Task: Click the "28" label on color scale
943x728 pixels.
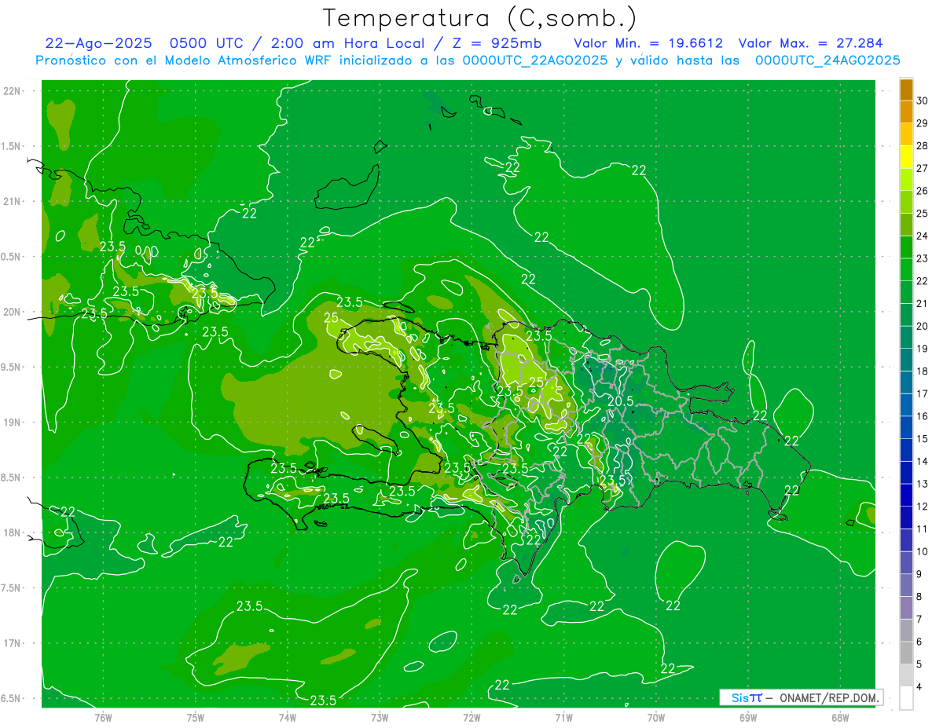Action: pyautogui.click(x=923, y=146)
